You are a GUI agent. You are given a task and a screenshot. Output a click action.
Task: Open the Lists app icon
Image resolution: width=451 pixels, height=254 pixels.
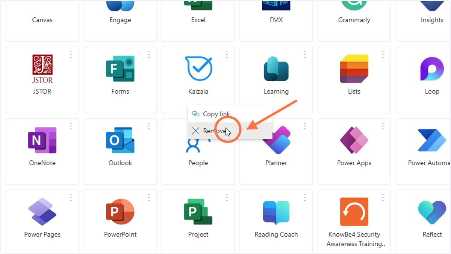pos(354,69)
